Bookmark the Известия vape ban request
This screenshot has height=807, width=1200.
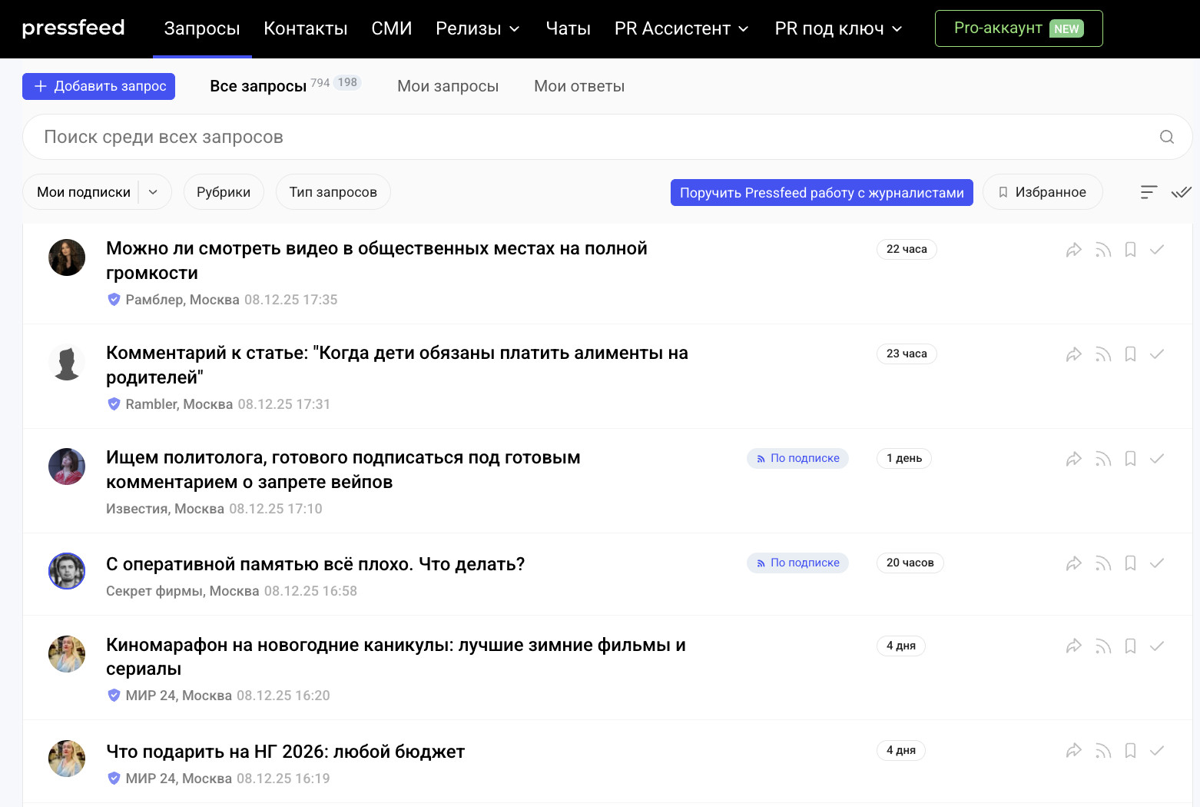[1130, 459]
